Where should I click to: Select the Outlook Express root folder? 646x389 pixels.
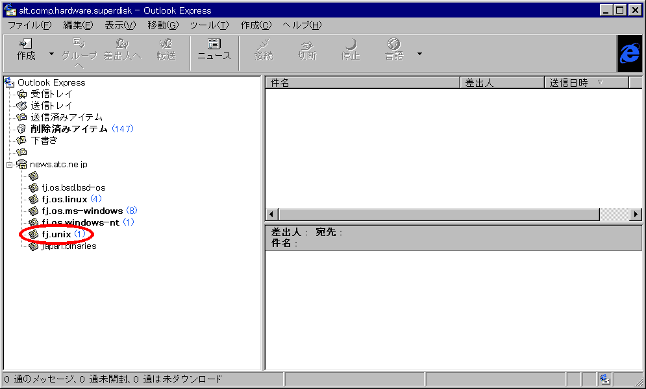pos(51,82)
